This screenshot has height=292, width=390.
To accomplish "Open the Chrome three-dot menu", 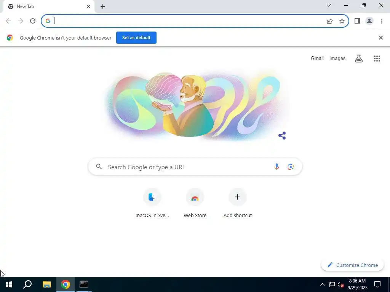I will coord(382,21).
